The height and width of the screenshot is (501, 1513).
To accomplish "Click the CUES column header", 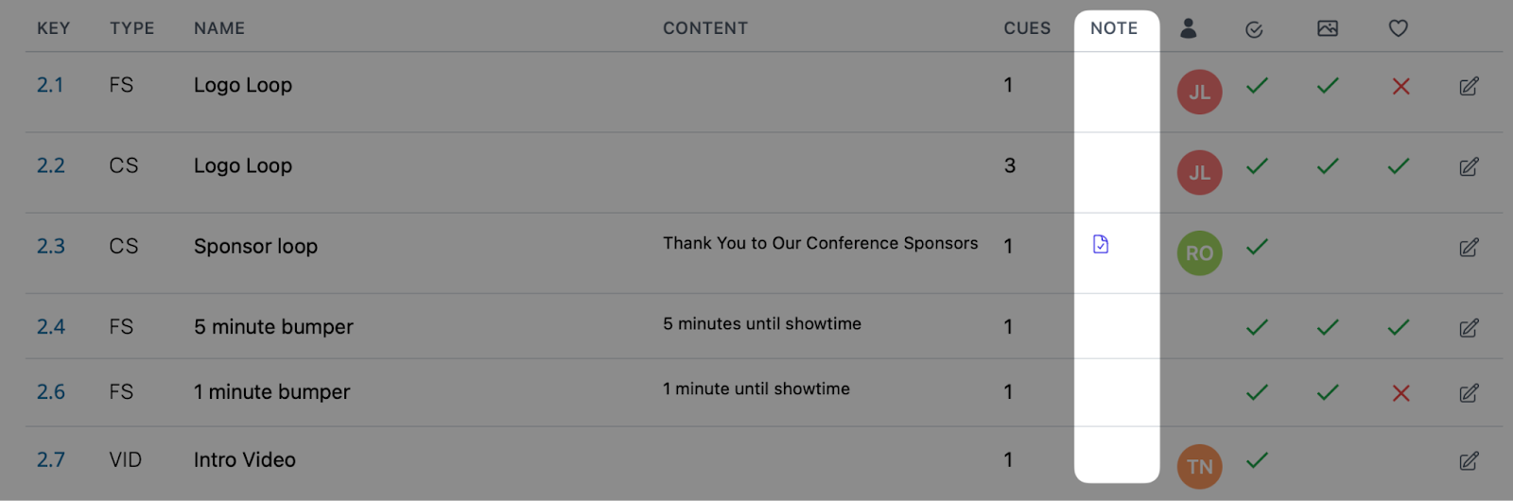I will pos(1027,28).
